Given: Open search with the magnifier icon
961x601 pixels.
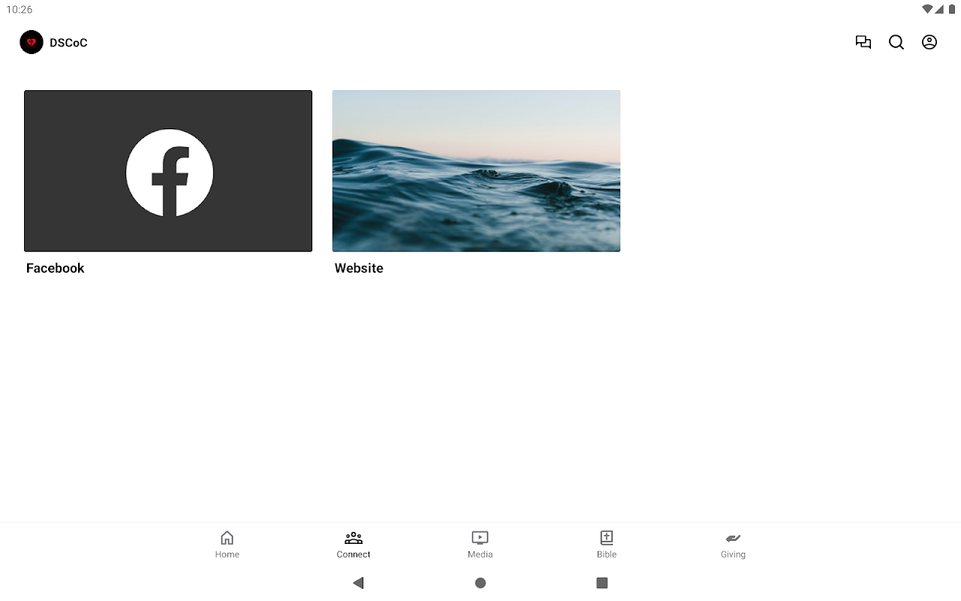Looking at the screenshot, I should (896, 42).
